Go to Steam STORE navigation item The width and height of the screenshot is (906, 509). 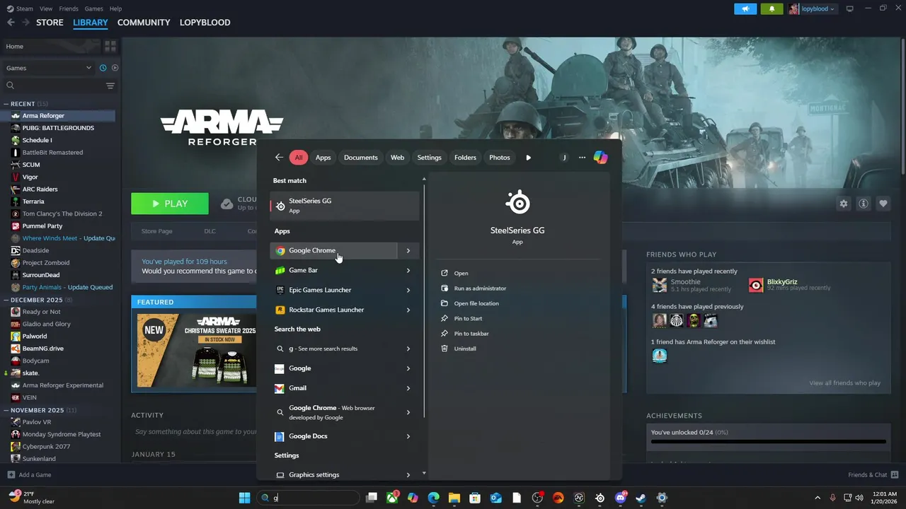(50, 23)
